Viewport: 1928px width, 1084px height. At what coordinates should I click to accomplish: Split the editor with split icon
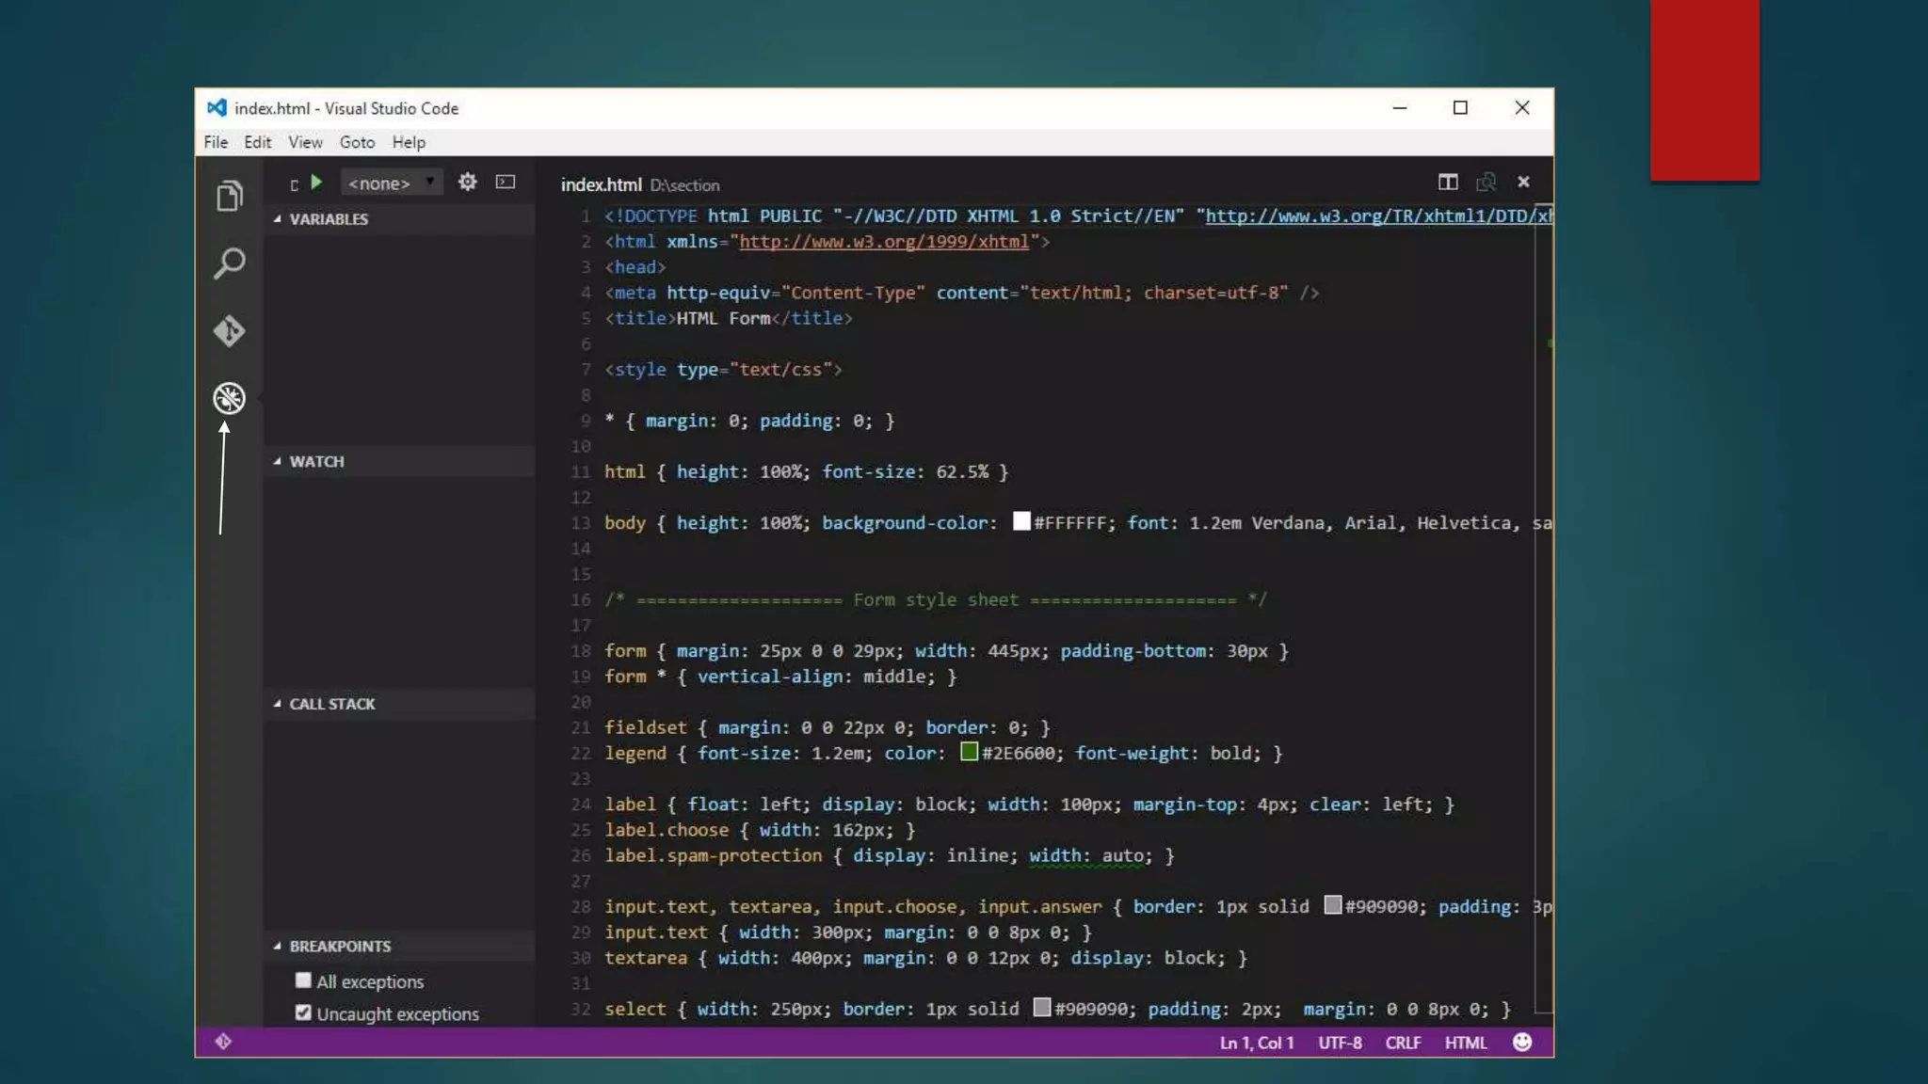1448,182
